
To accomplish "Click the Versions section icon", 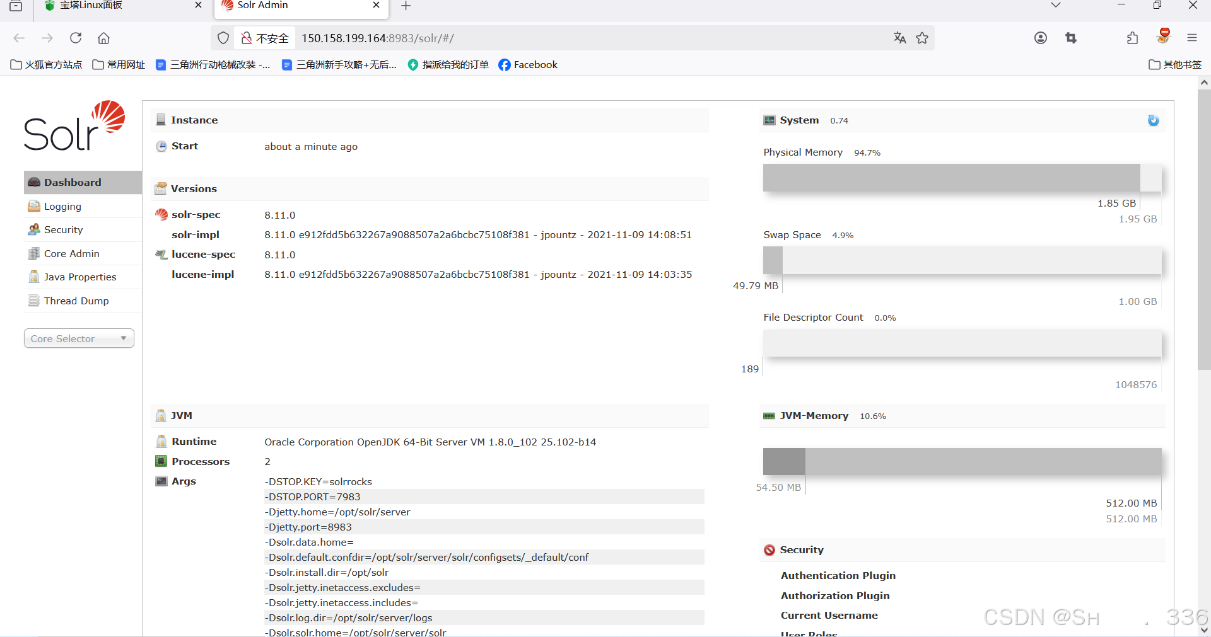I will (x=161, y=188).
